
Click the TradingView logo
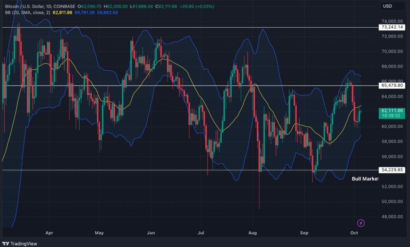pyautogui.click(x=20, y=244)
